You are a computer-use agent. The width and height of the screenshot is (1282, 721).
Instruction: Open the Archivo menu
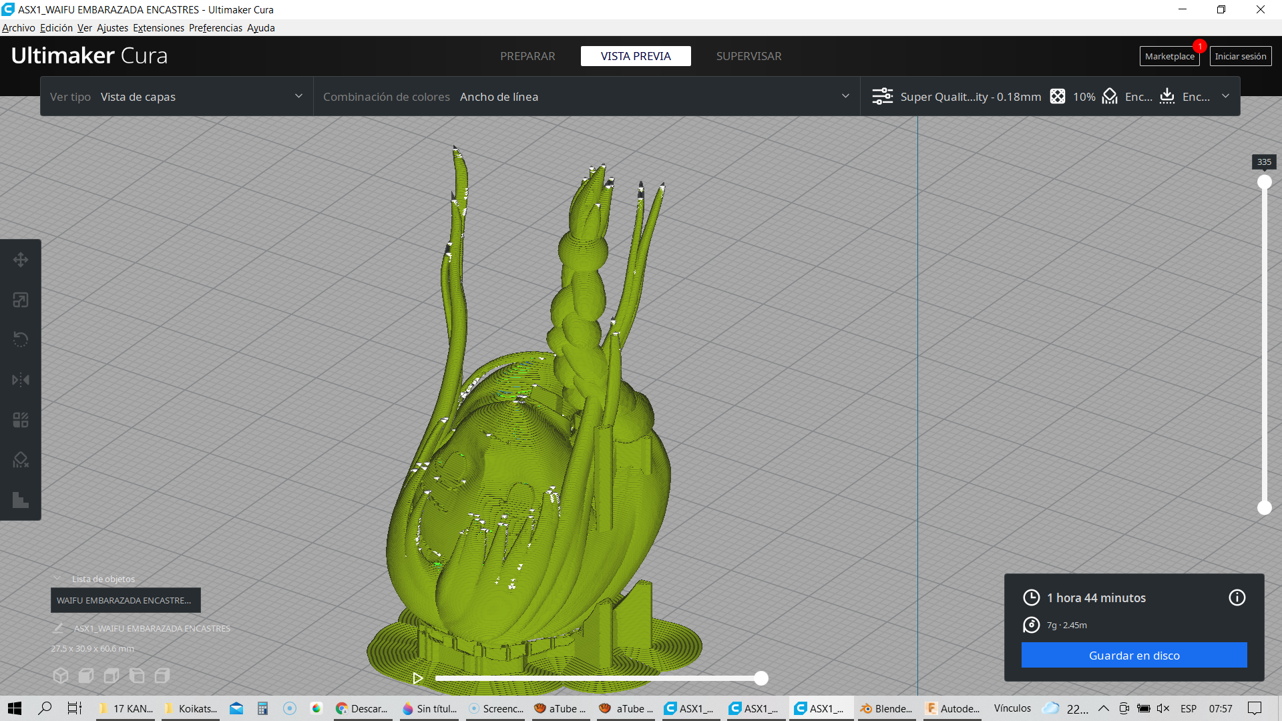pos(19,28)
